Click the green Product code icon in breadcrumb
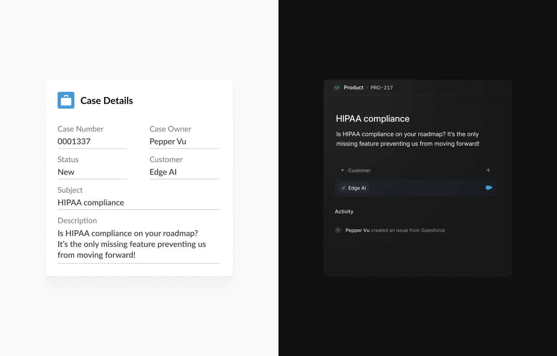This screenshot has width=557, height=356. tap(337, 88)
